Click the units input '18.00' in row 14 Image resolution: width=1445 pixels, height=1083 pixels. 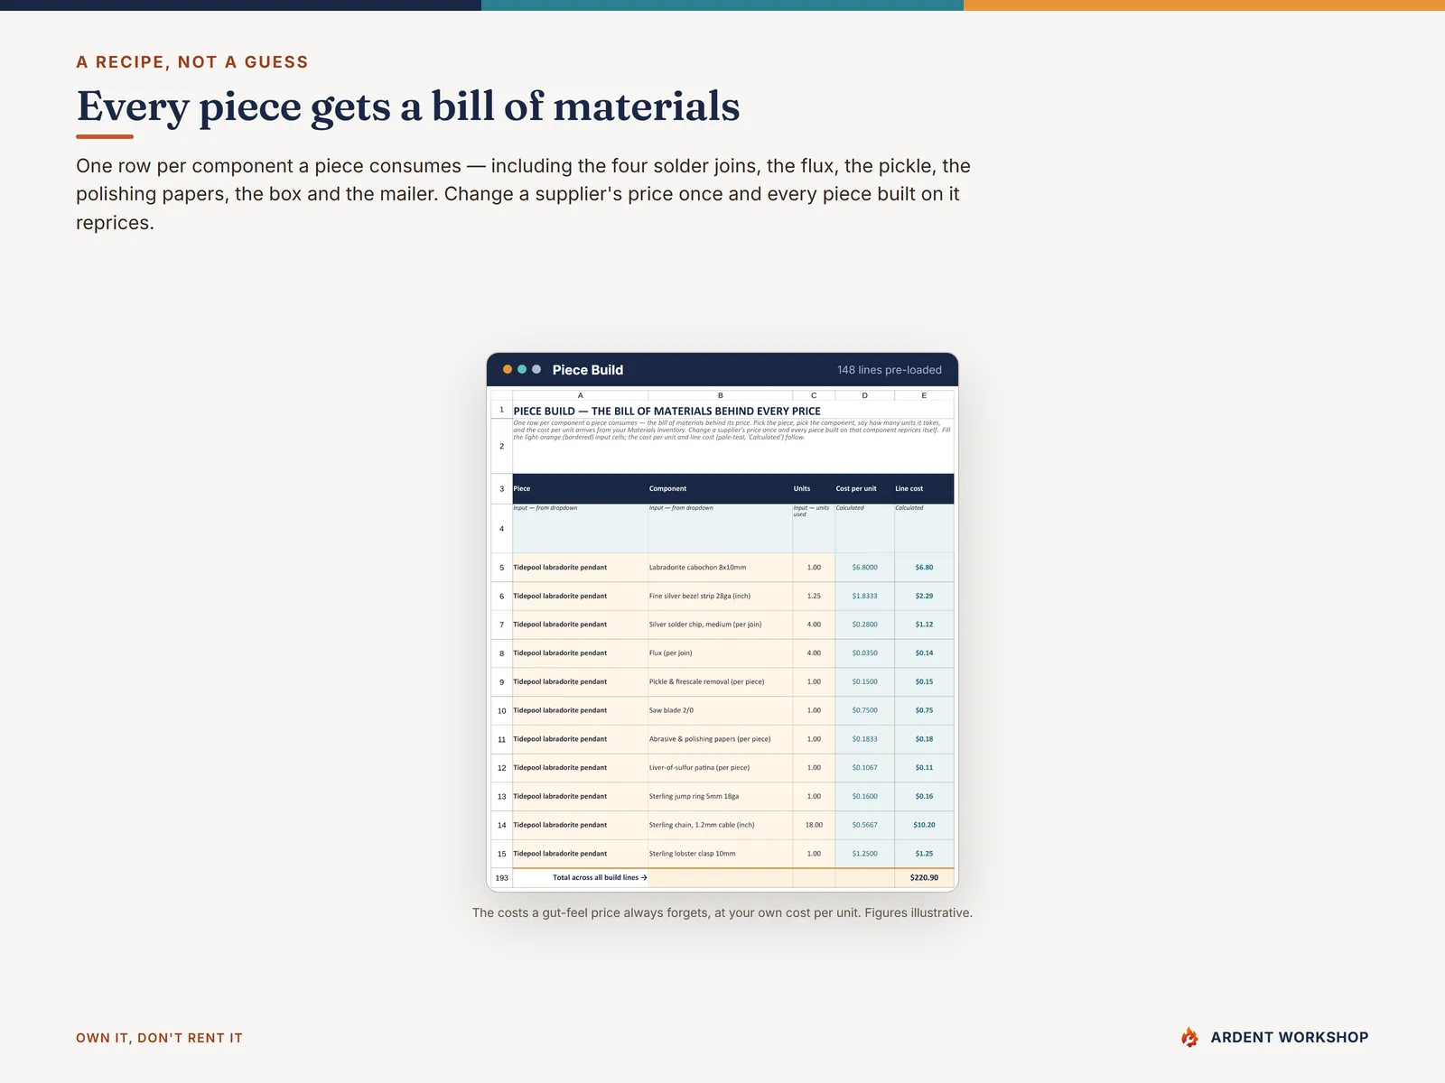(x=814, y=825)
